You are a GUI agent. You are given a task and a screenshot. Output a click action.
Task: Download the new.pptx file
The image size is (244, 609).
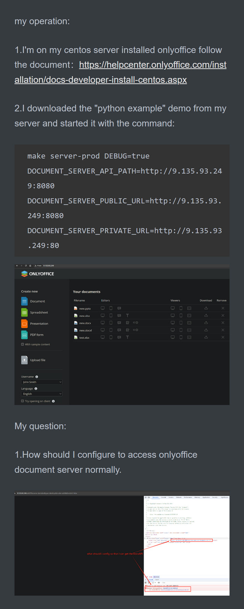point(206,308)
